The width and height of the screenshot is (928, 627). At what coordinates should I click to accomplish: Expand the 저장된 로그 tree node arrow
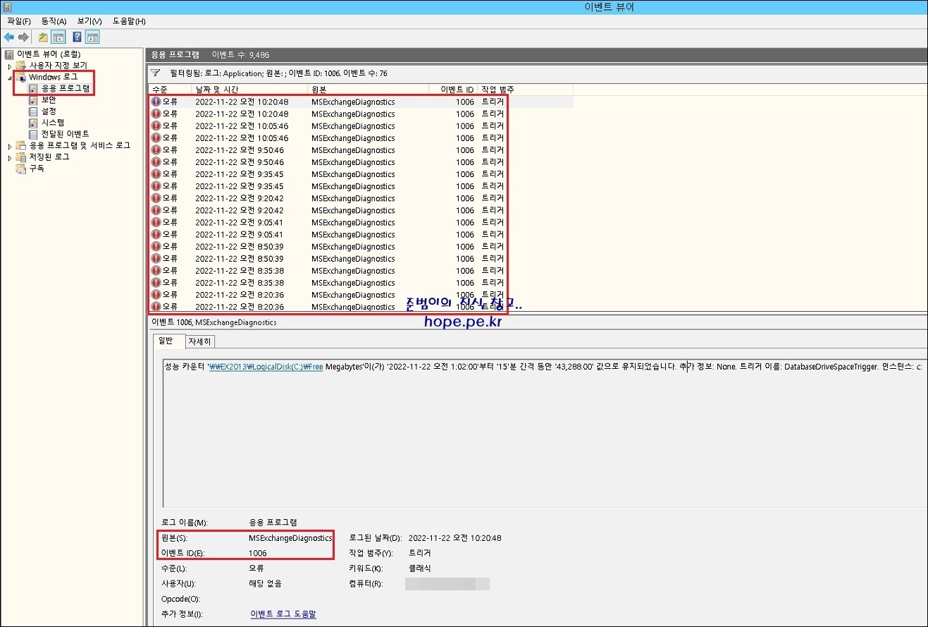10,157
